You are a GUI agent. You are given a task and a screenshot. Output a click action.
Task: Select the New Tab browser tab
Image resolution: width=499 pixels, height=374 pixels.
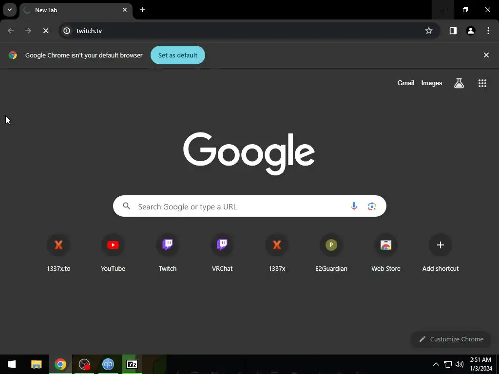click(x=76, y=10)
